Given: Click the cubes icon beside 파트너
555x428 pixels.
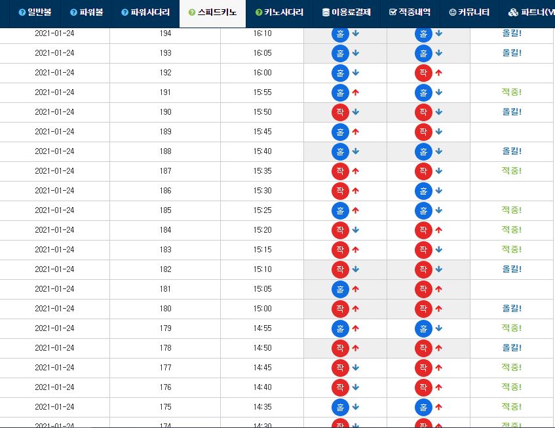Looking at the screenshot, I should point(513,12).
